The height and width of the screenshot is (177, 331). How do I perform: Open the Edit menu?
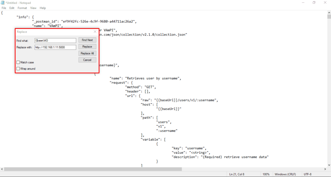tap(12, 8)
